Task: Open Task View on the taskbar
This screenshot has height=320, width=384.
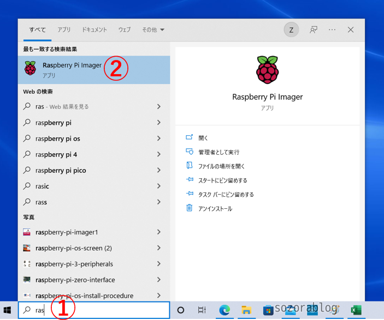Action: (x=202, y=310)
